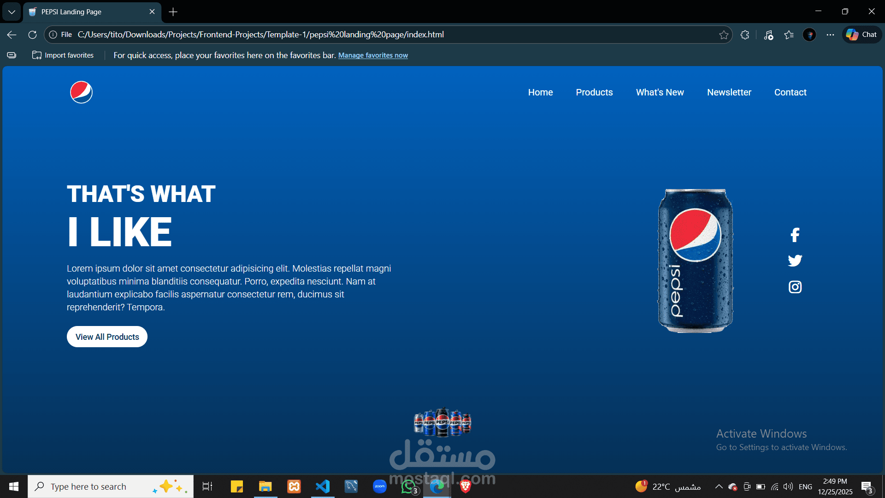Open Task View on the taskbar
This screenshot has height=498, width=885.
click(207, 486)
